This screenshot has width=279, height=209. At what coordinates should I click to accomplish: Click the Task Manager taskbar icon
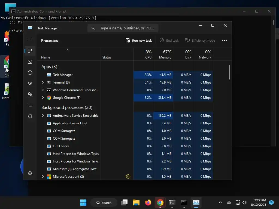pyautogui.click(x=196, y=202)
